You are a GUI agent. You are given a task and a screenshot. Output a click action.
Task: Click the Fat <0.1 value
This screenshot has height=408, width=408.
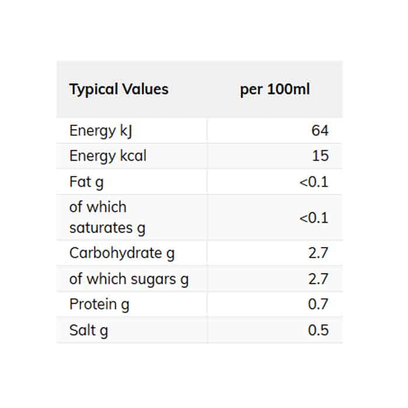click(x=314, y=182)
